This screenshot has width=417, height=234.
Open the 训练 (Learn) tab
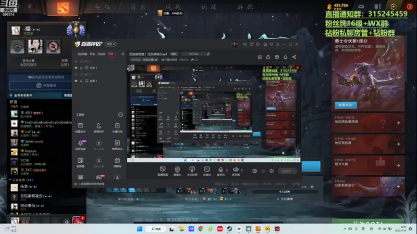(x=209, y=7)
